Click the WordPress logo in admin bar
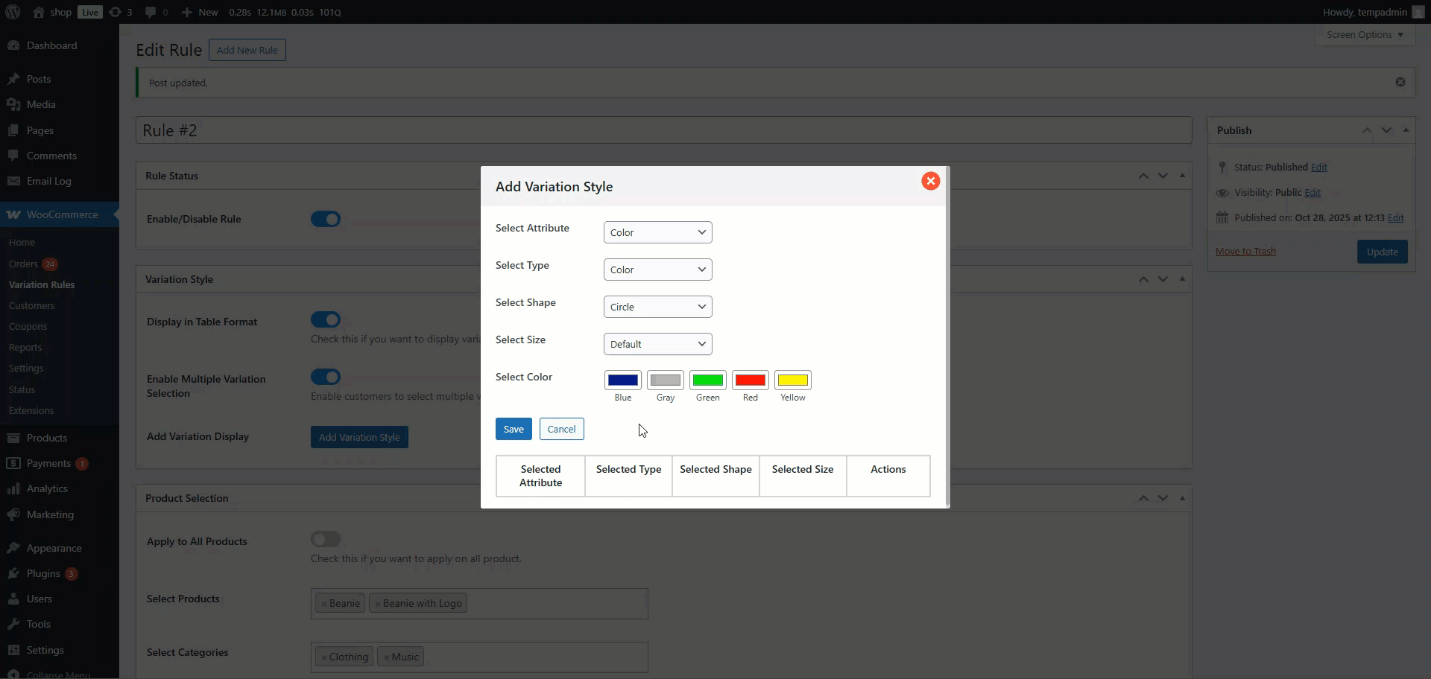Viewport: 1431px width, 679px height. (x=13, y=12)
